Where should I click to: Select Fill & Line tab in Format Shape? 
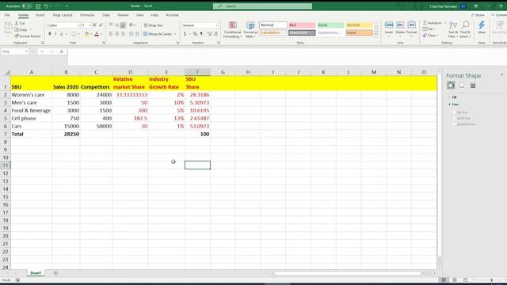coord(451,85)
